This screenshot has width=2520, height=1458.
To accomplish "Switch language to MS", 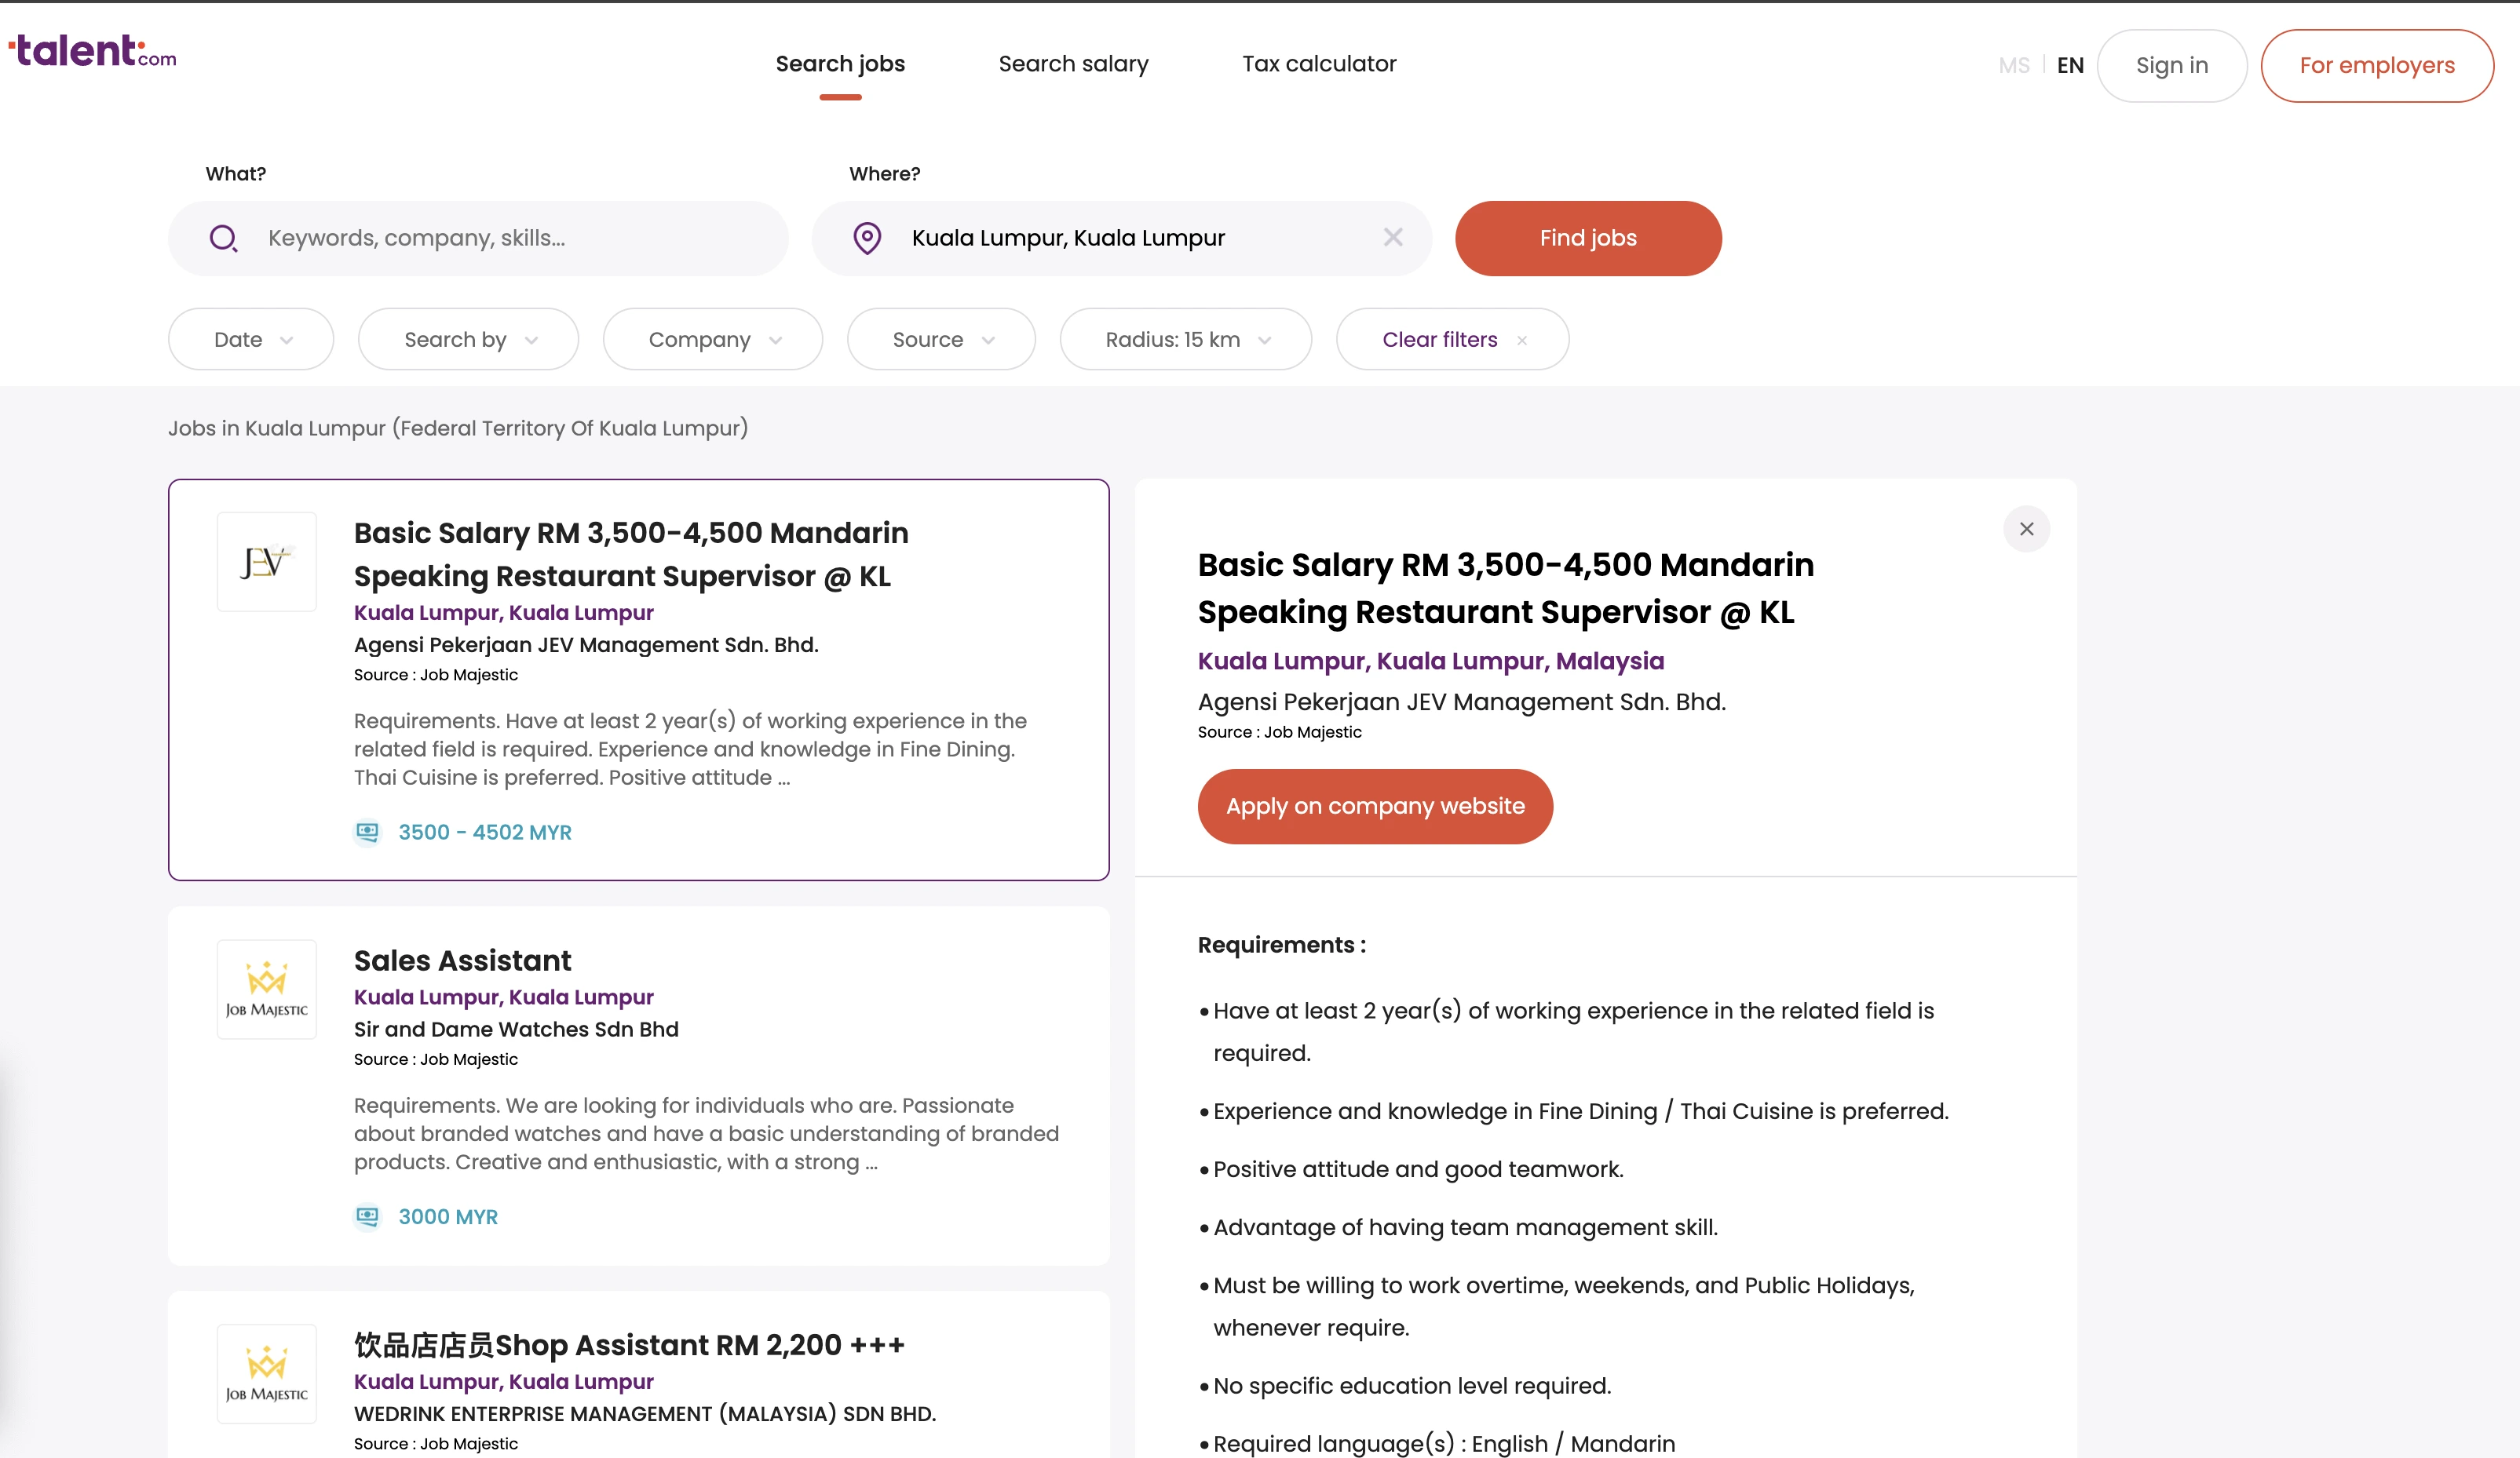I will tap(2013, 66).
